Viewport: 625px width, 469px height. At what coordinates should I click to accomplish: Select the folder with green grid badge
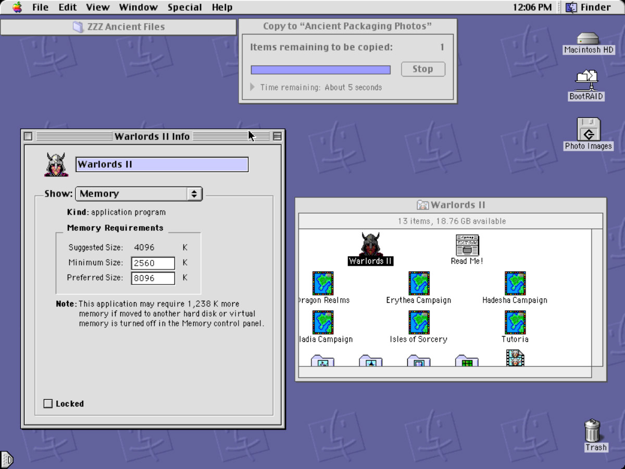point(467,361)
